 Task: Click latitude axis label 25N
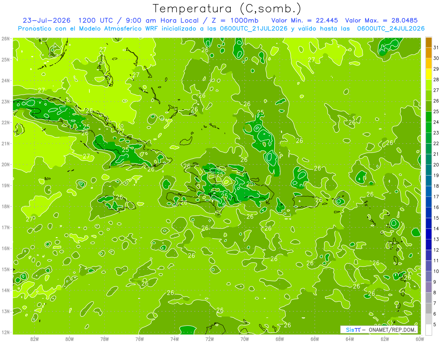tap(6, 59)
